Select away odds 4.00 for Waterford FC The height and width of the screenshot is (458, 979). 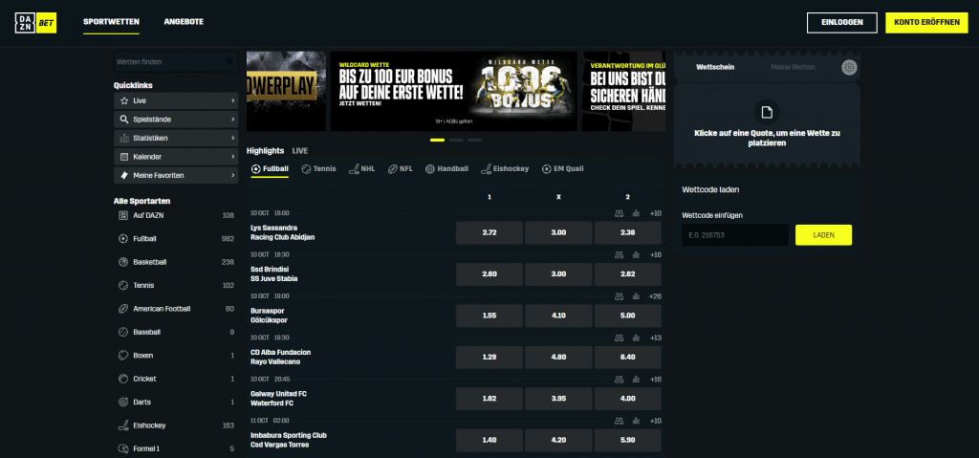click(628, 399)
